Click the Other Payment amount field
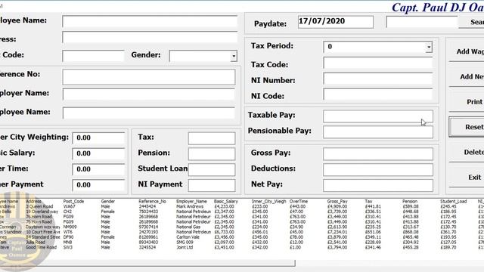Viewport: 484px width, 272px height. click(x=98, y=185)
